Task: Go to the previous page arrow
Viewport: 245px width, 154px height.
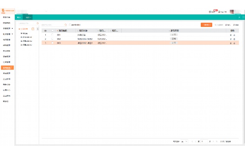Action: (x=196, y=142)
